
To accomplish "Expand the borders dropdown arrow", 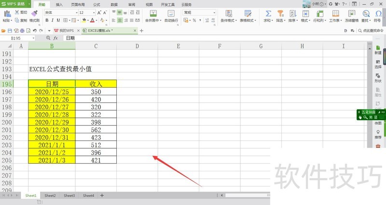I will tap(69, 20).
